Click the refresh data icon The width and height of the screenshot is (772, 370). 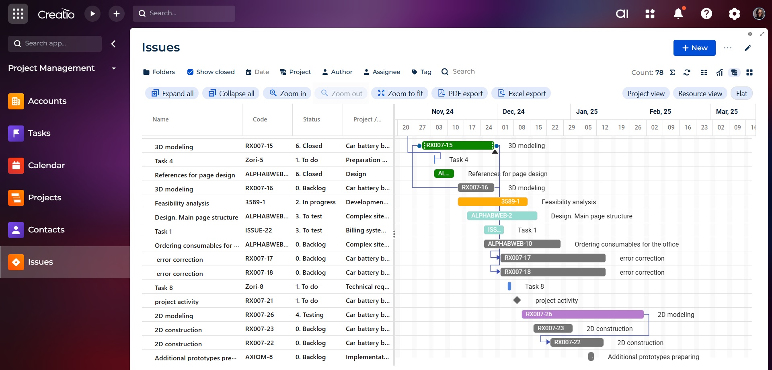click(687, 72)
